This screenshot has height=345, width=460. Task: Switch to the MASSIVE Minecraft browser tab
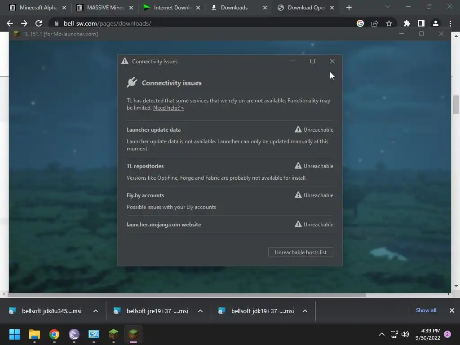105,8
